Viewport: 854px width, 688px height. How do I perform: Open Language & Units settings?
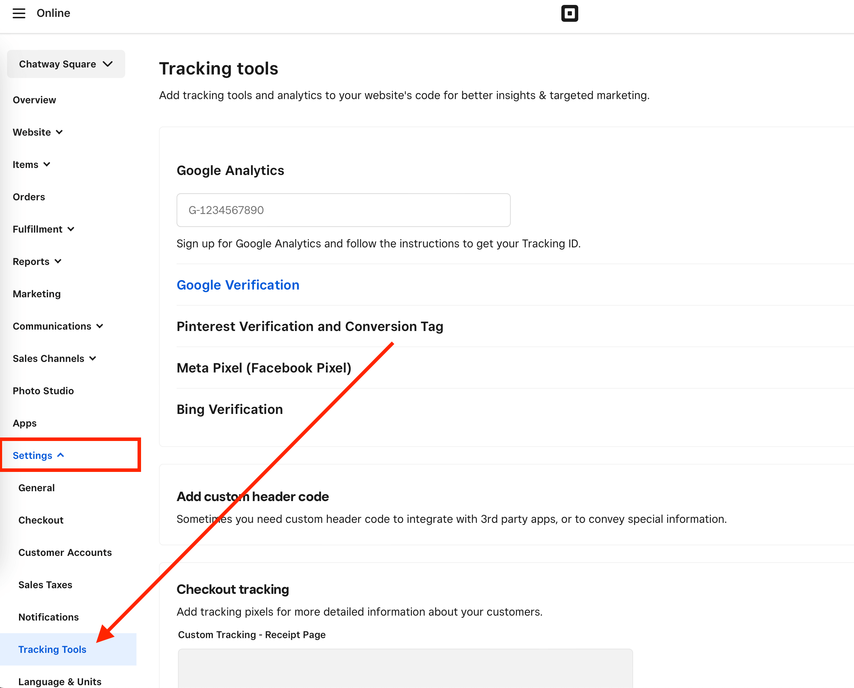(x=60, y=682)
